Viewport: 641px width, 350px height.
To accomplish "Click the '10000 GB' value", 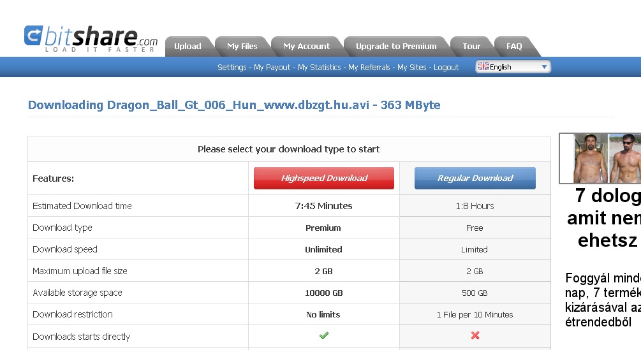I will pyautogui.click(x=324, y=293).
